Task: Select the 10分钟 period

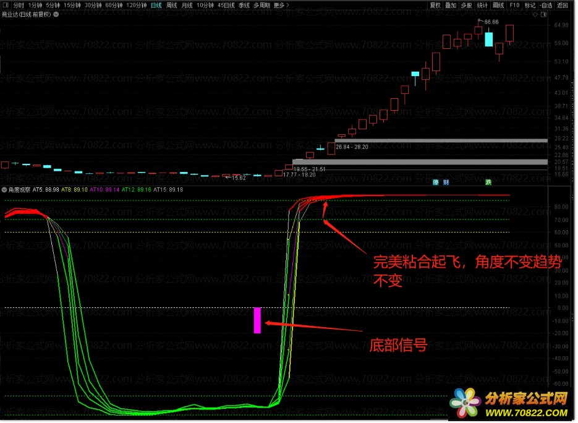Action: [205, 5]
